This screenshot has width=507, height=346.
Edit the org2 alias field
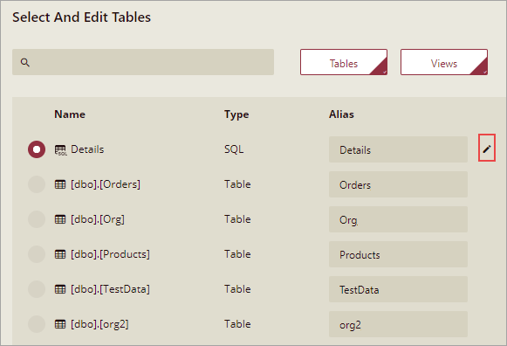tap(398, 324)
